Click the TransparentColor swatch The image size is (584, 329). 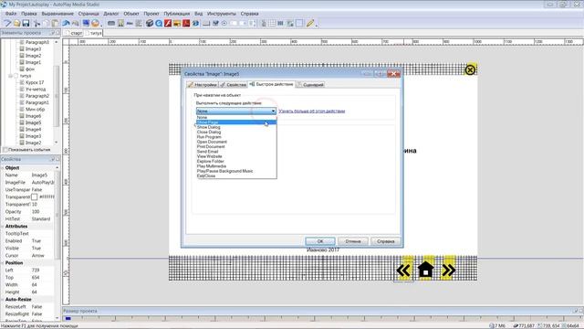[x=35, y=197]
